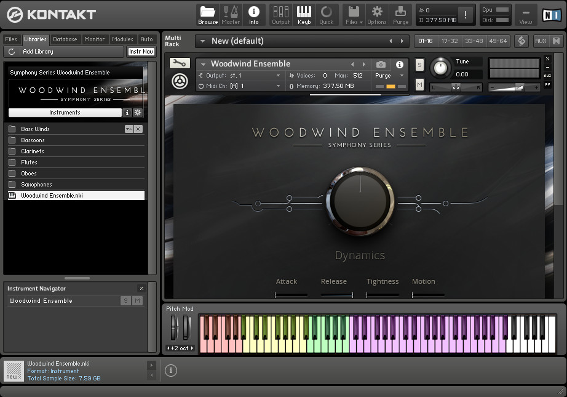Select the Pitch wheel control

click(x=175, y=327)
